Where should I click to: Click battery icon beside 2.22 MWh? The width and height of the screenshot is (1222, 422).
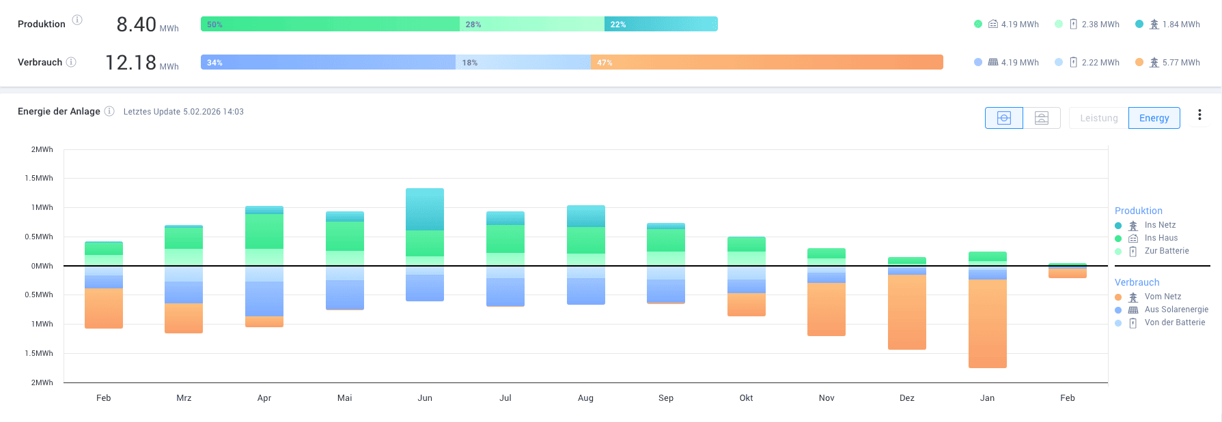tap(1073, 62)
